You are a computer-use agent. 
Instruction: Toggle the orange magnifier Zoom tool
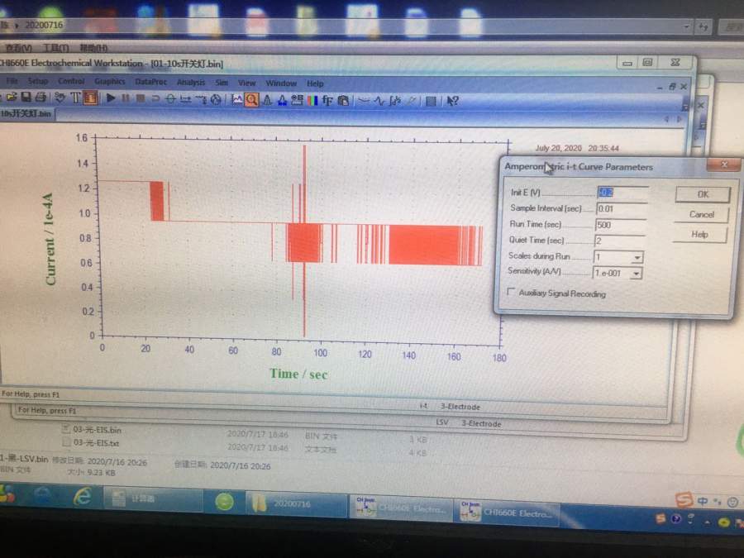point(252,100)
